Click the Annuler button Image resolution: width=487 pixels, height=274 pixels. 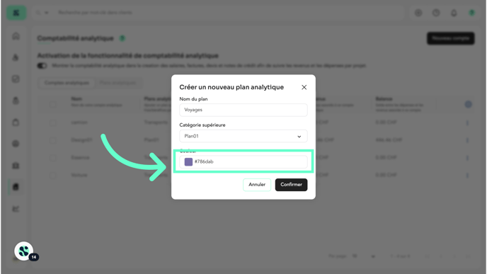point(257,185)
